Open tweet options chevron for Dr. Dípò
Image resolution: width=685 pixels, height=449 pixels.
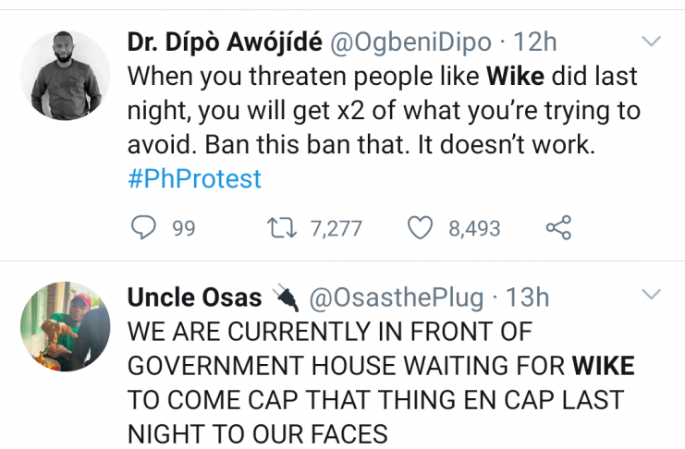click(x=652, y=42)
